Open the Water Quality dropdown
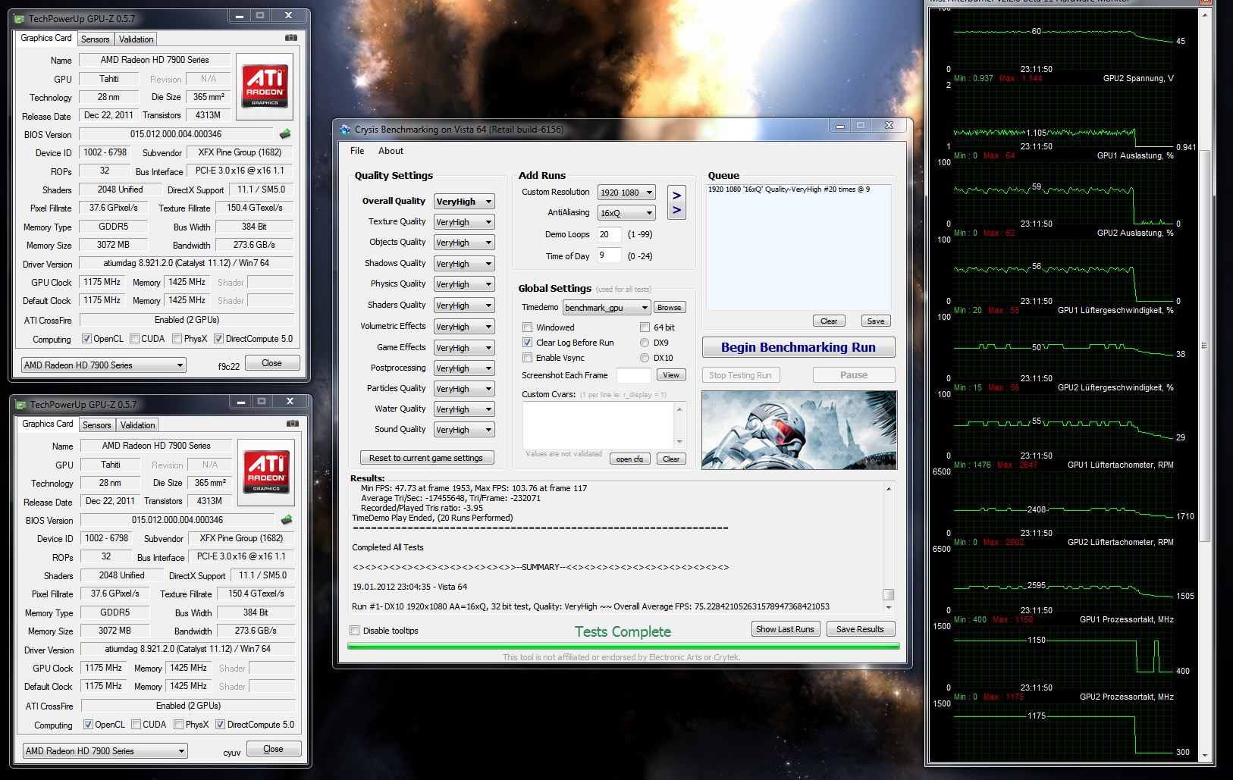This screenshot has height=780, width=1233. point(464,409)
